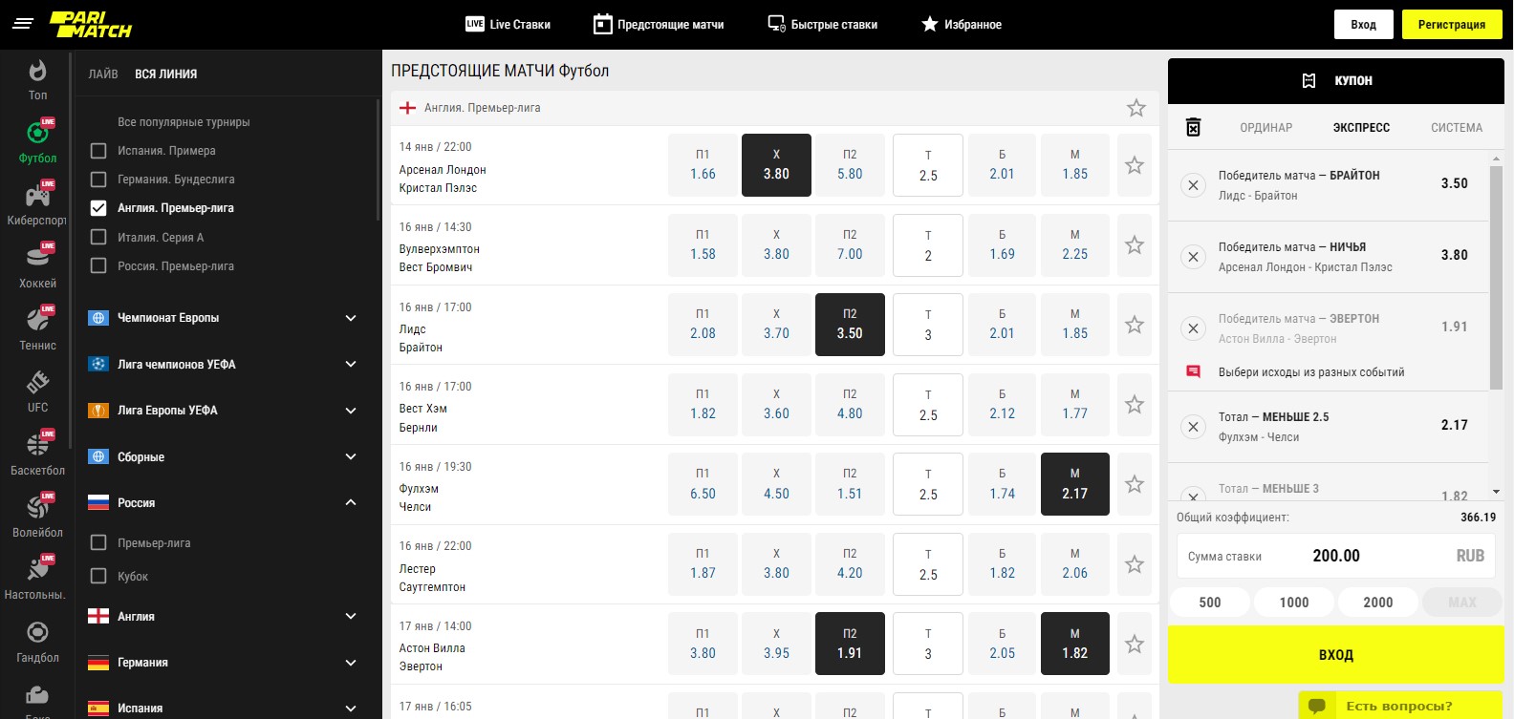Screen dimensions: 1514x719
Task: Set stake to 500
Action: (x=1210, y=602)
